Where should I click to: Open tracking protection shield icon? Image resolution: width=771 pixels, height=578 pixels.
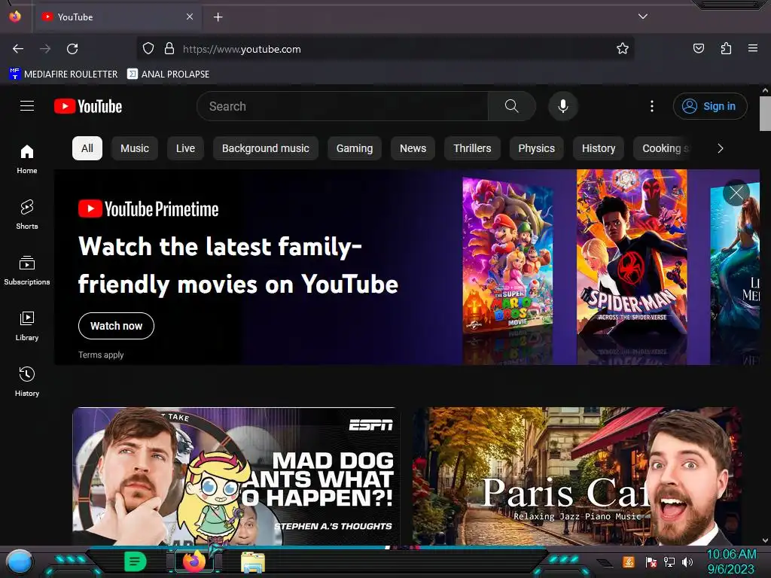pos(148,49)
